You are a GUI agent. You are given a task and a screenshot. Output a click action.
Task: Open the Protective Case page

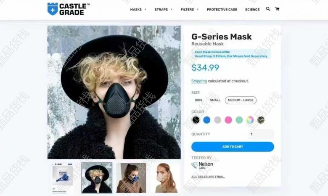coord(222,10)
